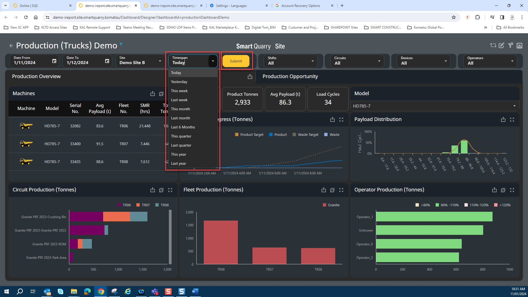Click the TR08 legend swatch in Circuit Production

click(x=157, y=205)
